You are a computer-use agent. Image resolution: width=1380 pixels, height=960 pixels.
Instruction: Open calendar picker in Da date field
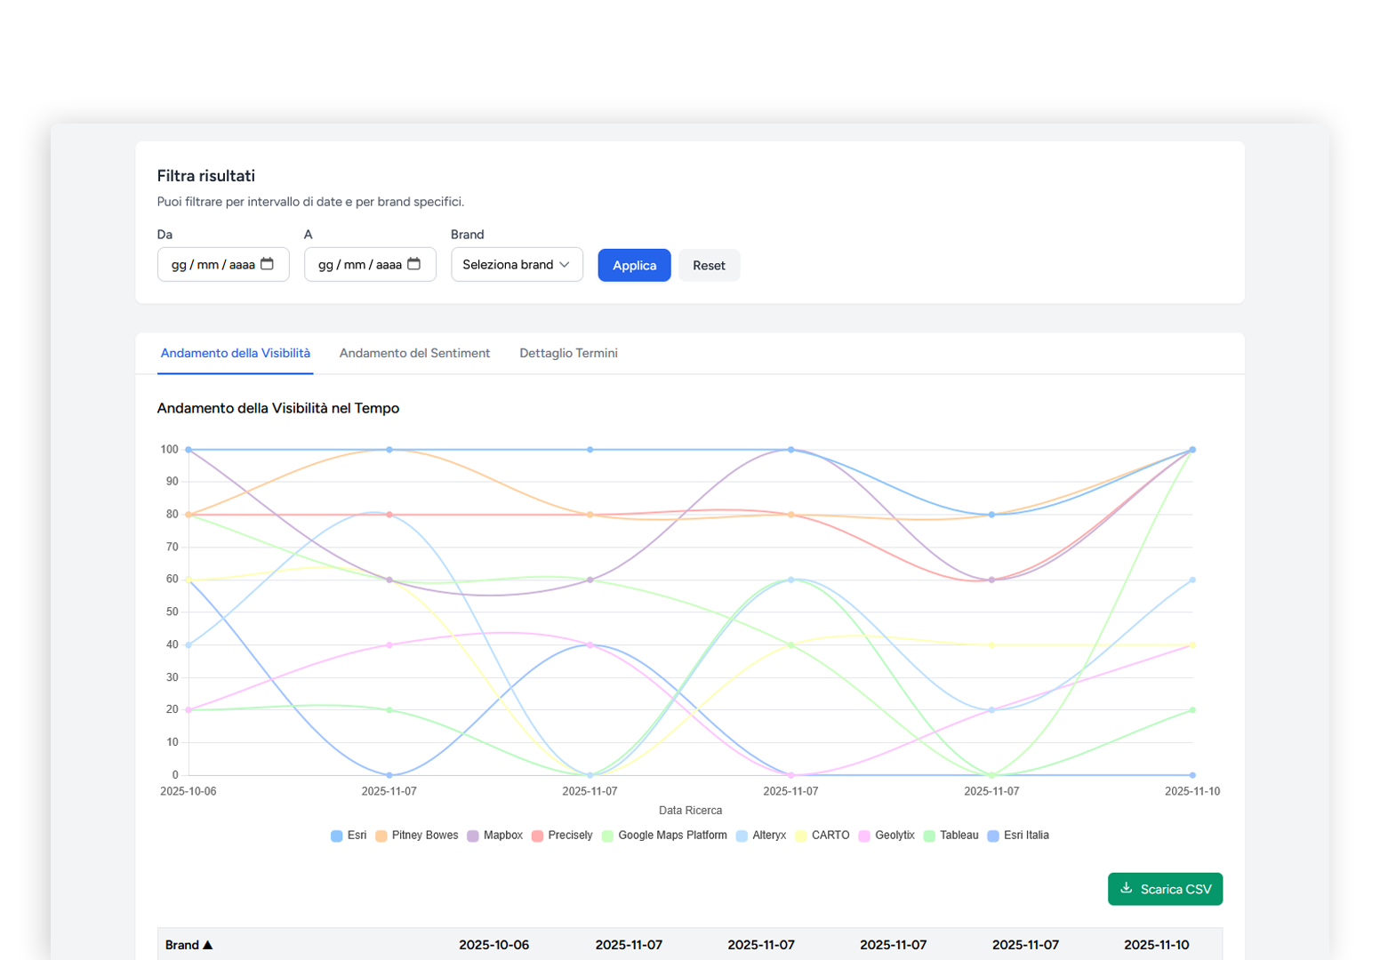pos(267,264)
